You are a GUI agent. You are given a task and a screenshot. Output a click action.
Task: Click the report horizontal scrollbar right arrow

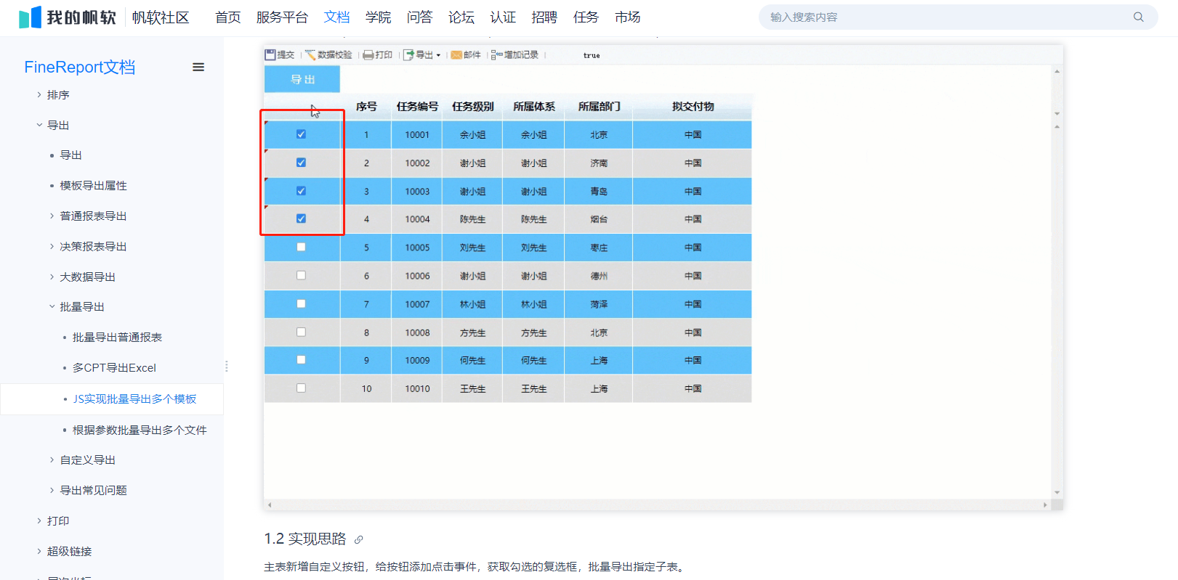1045,505
